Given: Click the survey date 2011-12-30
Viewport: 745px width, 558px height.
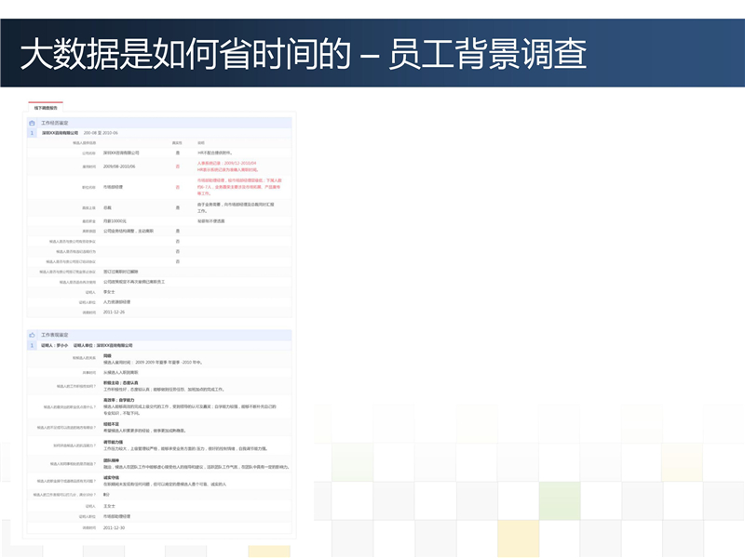Looking at the screenshot, I should [114, 527].
